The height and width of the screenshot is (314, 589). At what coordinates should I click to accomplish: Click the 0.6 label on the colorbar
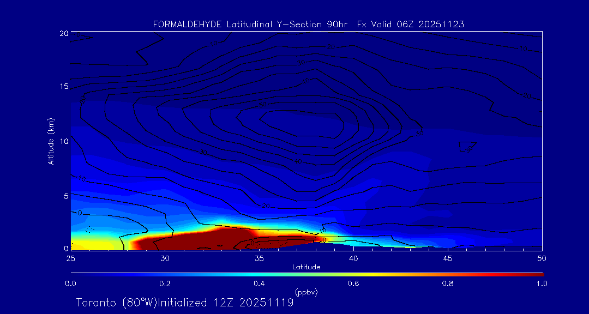tap(353, 283)
